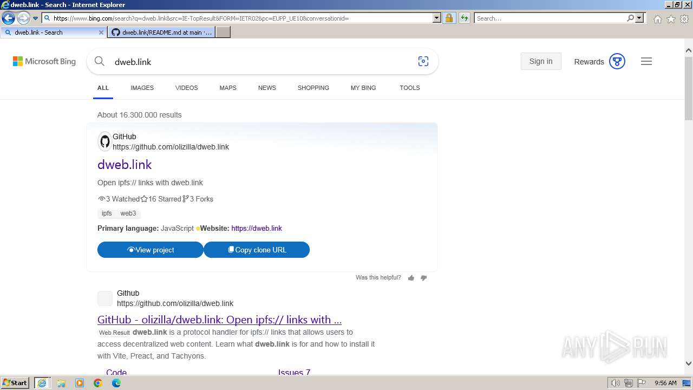Click the Back navigation arrow

[8, 18]
